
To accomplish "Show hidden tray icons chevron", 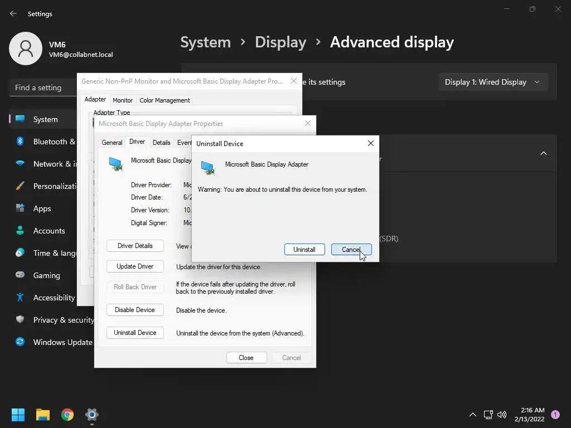I will pyautogui.click(x=473, y=415).
